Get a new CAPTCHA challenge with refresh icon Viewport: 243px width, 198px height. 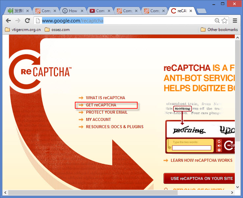(219, 141)
